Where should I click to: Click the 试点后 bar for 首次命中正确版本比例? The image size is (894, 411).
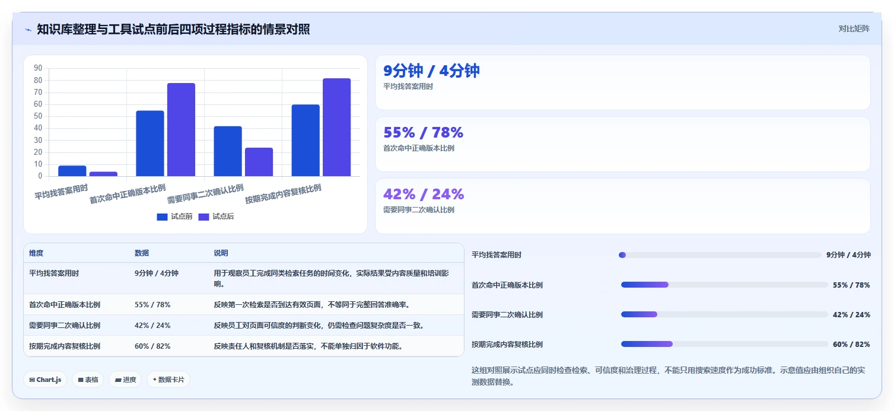coord(181,129)
